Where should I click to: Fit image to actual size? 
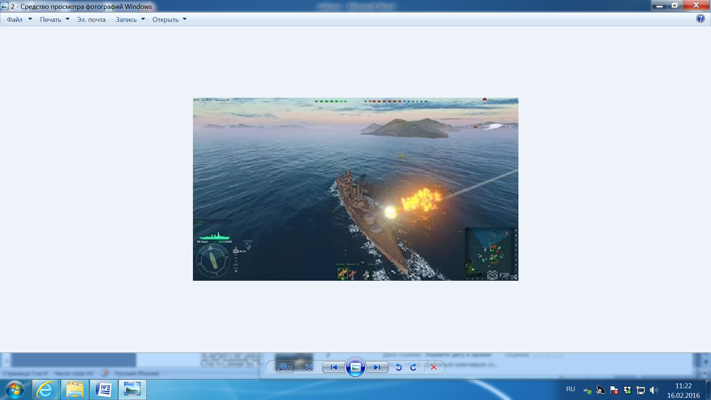pos(309,367)
